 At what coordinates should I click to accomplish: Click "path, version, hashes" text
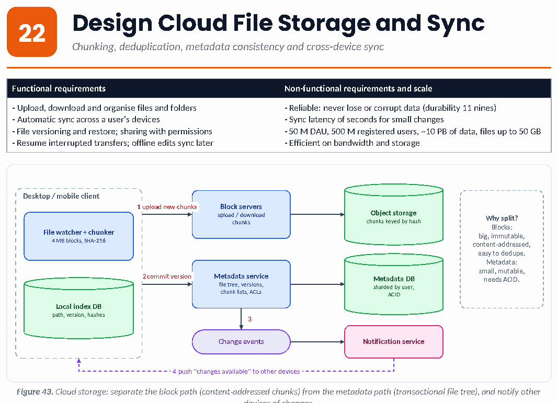point(78,315)
